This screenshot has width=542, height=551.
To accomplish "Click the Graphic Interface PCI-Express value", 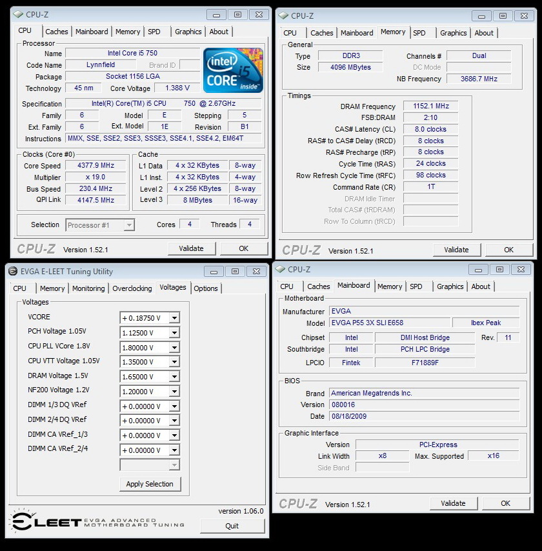I will coord(438,445).
